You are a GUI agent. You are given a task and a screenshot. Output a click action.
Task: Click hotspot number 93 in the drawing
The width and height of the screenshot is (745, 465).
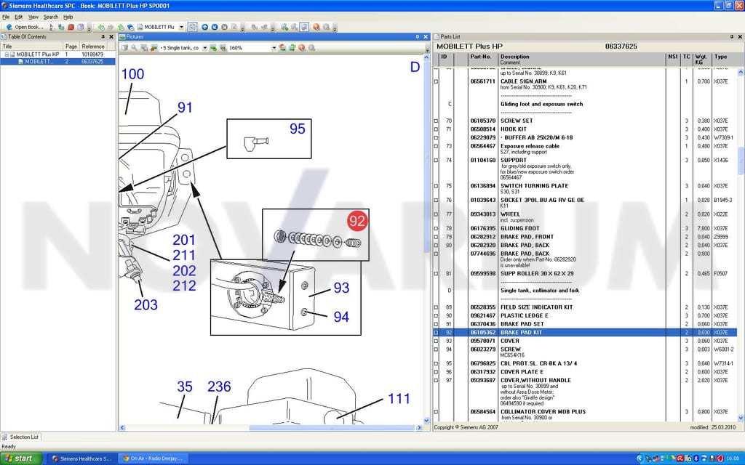click(341, 288)
